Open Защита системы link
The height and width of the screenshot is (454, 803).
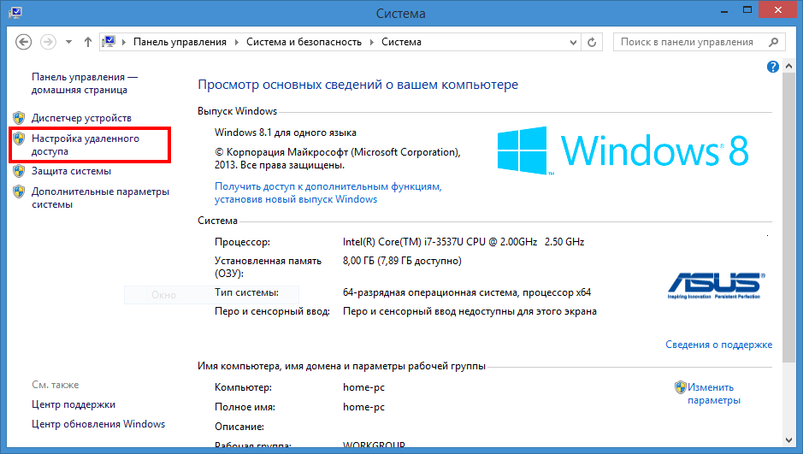click(x=71, y=171)
